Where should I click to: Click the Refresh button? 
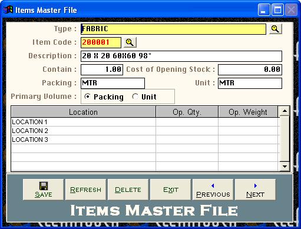coord(86,190)
